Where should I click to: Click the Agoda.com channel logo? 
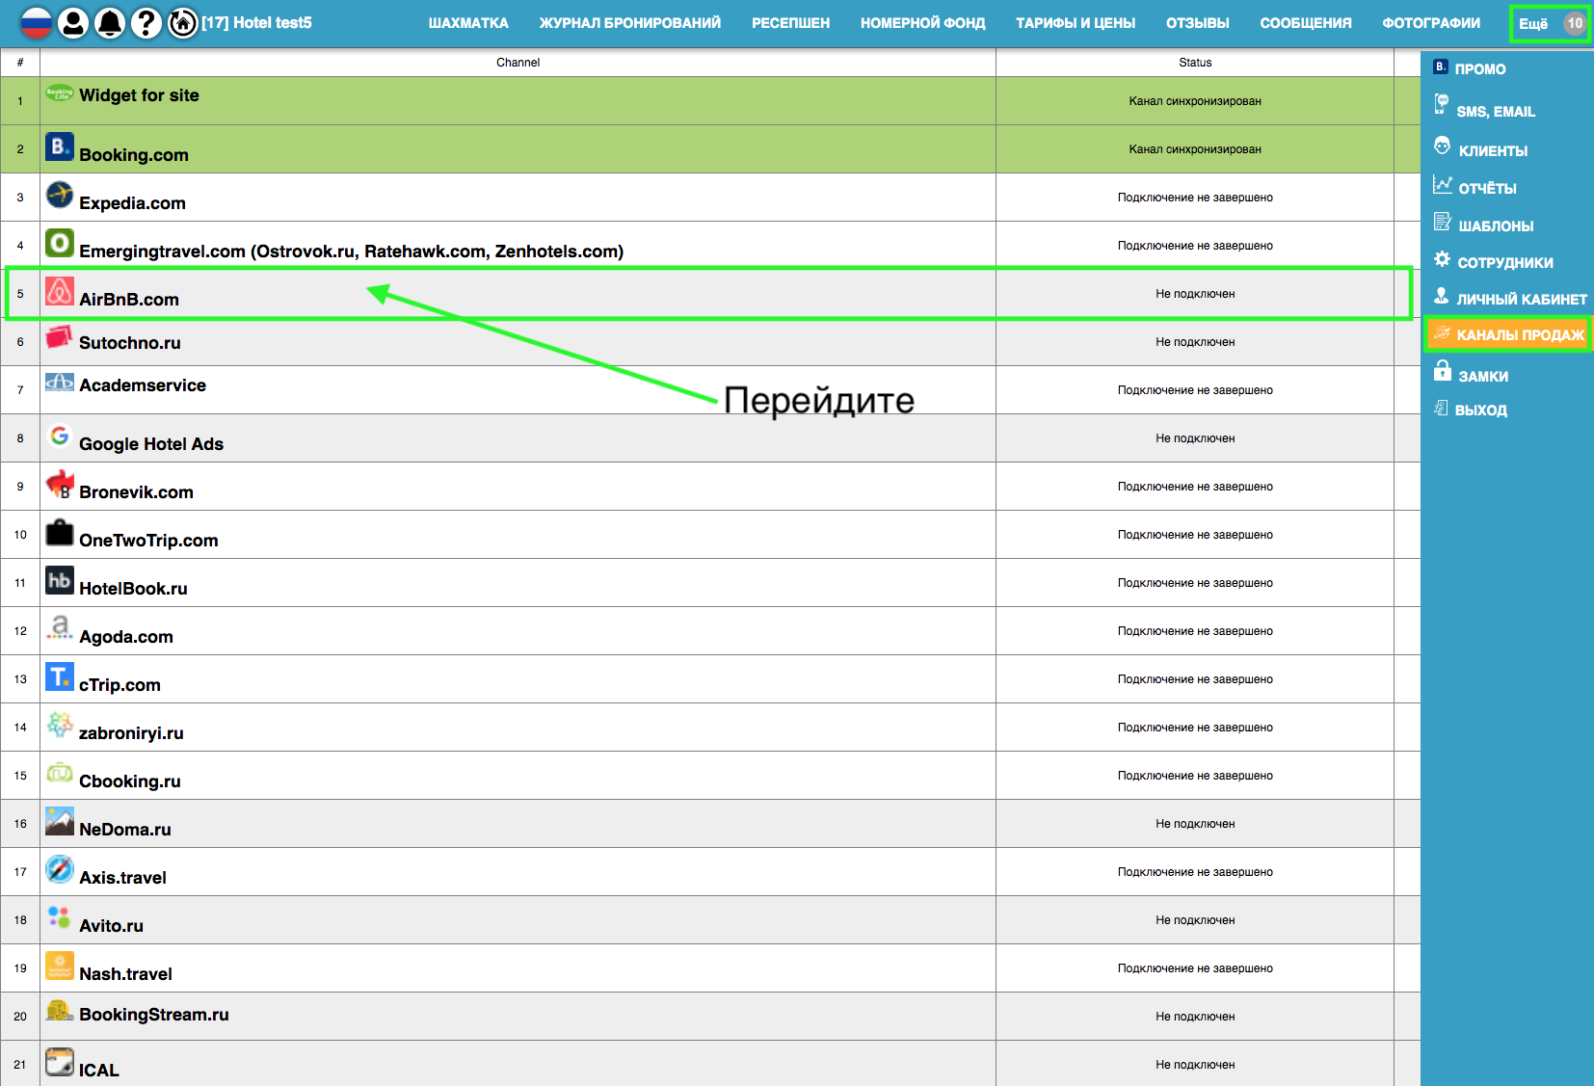point(60,628)
